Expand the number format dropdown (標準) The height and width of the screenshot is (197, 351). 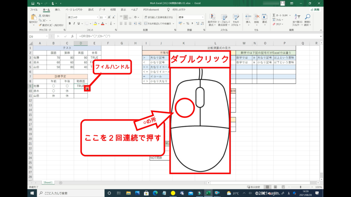pyautogui.click(x=203, y=17)
